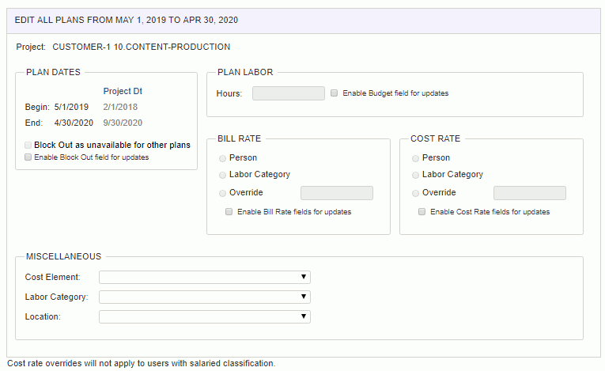Viewport: 605px width, 371px height.
Task: Open the Location dropdown
Action: (205, 316)
